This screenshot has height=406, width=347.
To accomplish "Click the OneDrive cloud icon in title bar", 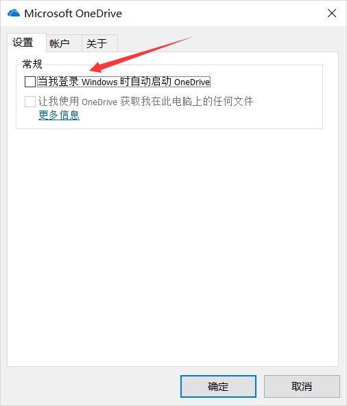I will (14, 13).
